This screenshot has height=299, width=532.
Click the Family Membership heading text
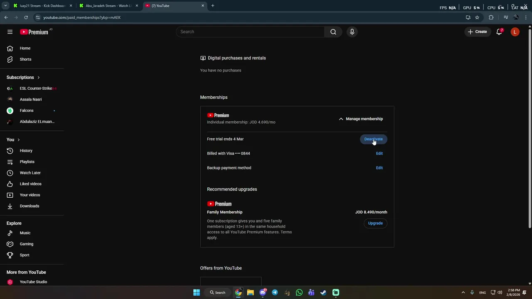coord(224,212)
